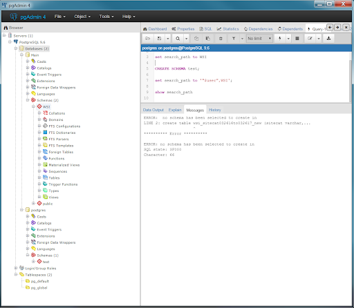Switch to the Properties tab

[x=183, y=29]
